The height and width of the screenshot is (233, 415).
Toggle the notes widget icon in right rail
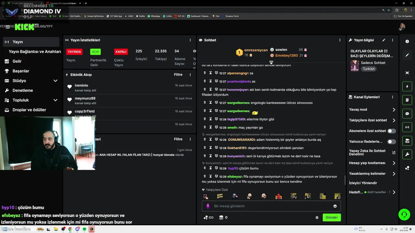coord(407,100)
